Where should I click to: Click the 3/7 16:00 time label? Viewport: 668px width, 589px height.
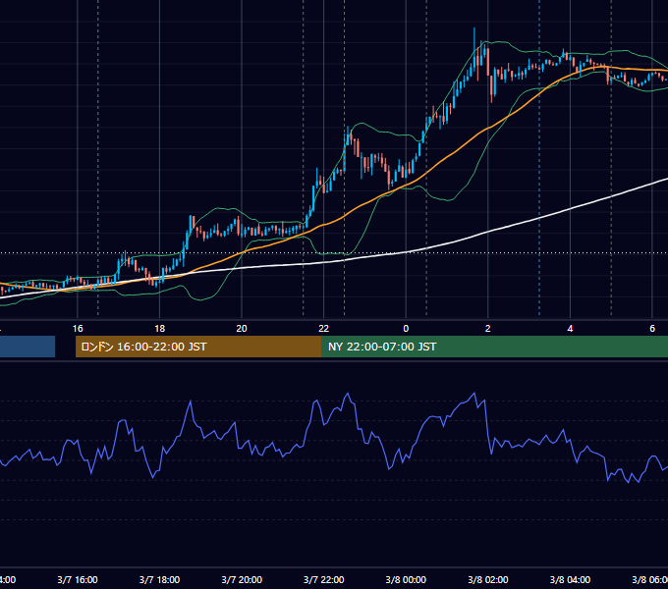click(78, 579)
